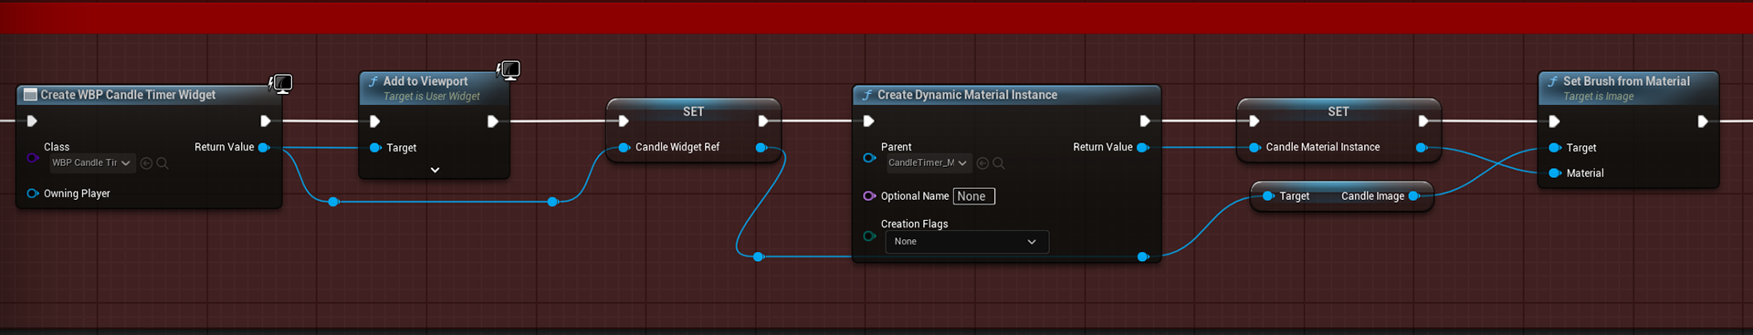The height and width of the screenshot is (335, 1753).
Task: Open the Parent CandleTimer_M dropdown
Action: [929, 162]
